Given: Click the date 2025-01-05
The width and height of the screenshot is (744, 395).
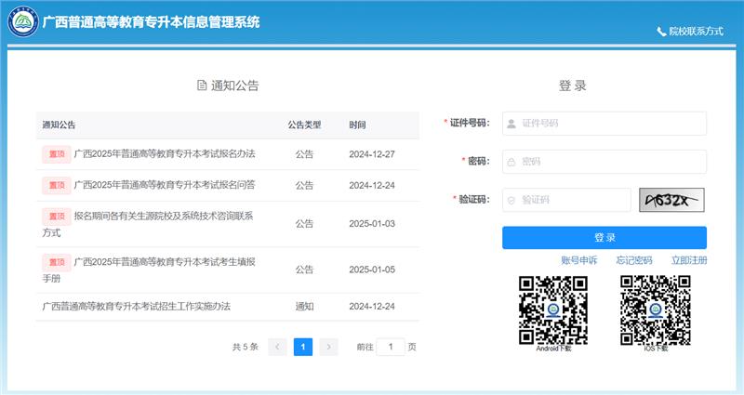Looking at the screenshot, I should click(x=372, y=270).
